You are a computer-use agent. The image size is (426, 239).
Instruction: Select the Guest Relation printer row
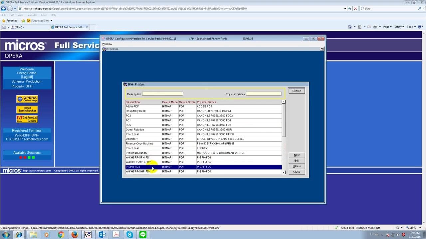pyautogui.click(x=203, y=130)
